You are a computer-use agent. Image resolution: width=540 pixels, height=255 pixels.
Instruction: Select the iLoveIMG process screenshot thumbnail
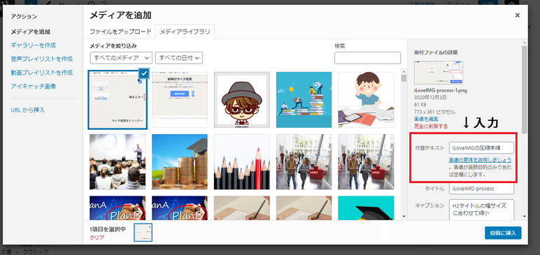pyautogui.click(x=118, y=100)
